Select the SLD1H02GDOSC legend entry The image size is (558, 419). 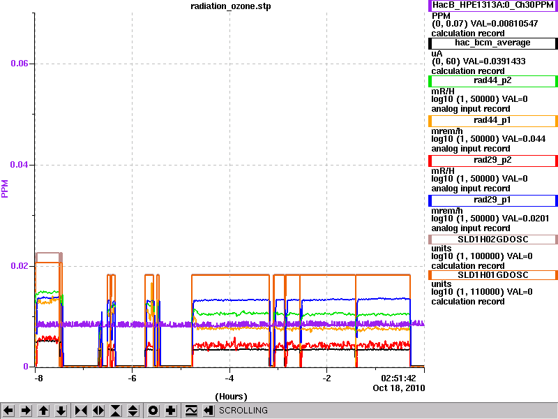pos(493,240)
